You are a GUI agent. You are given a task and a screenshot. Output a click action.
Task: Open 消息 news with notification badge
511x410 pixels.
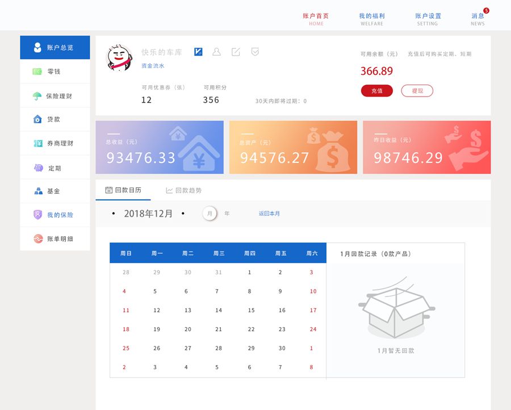478,19
